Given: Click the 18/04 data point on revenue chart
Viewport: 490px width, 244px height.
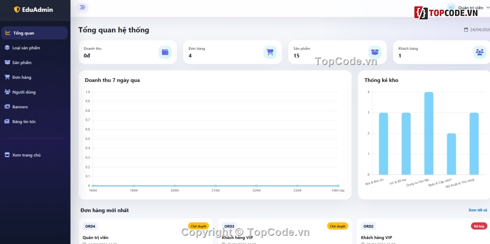Looking at the screenshot, I should tap(93, 186).
